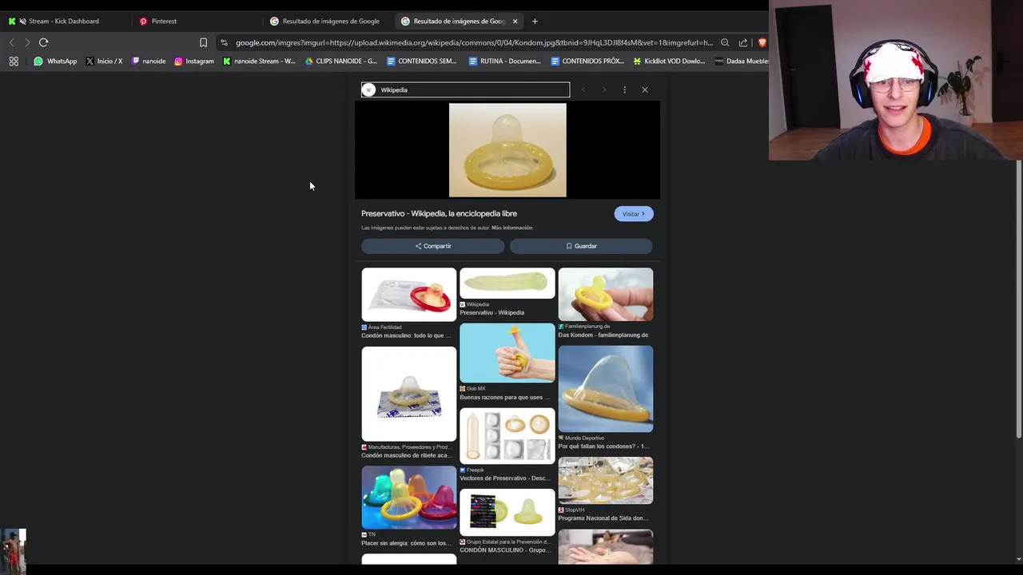
Task: Click the Compartir button
Action: tap(432, 246)
